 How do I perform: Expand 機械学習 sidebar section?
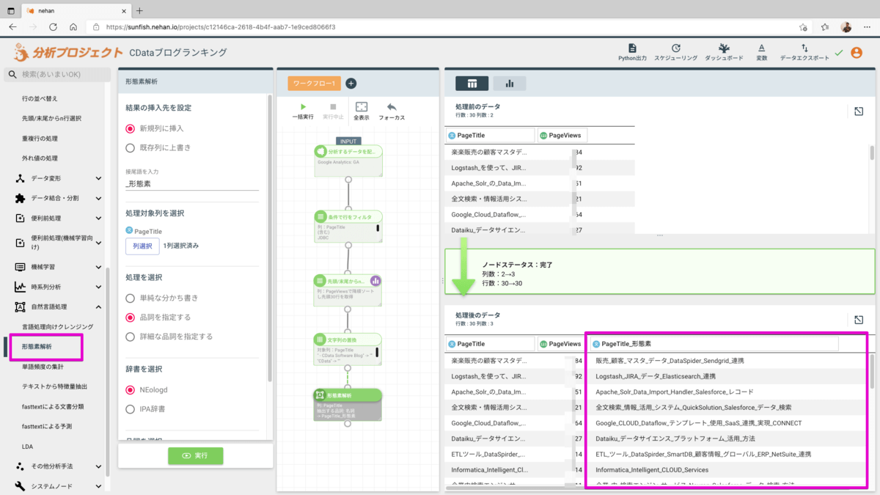(x=99, y=267)
